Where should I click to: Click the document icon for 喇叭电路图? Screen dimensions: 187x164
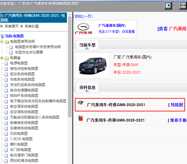coord(6,145)
